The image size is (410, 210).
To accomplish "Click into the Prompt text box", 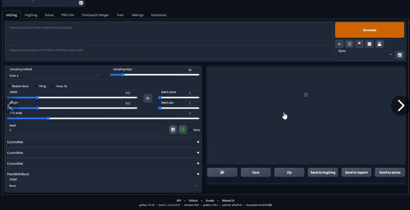I will tap(170, 32).
